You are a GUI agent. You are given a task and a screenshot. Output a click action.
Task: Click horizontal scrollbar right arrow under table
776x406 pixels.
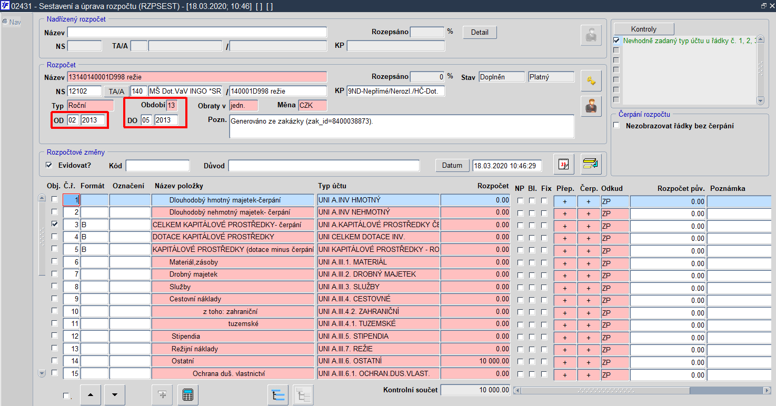click(767, 390)
